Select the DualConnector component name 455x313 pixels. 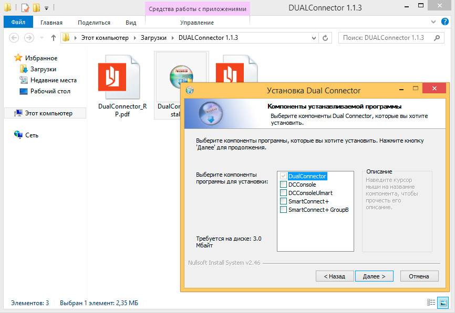click(x=307, y=176)
